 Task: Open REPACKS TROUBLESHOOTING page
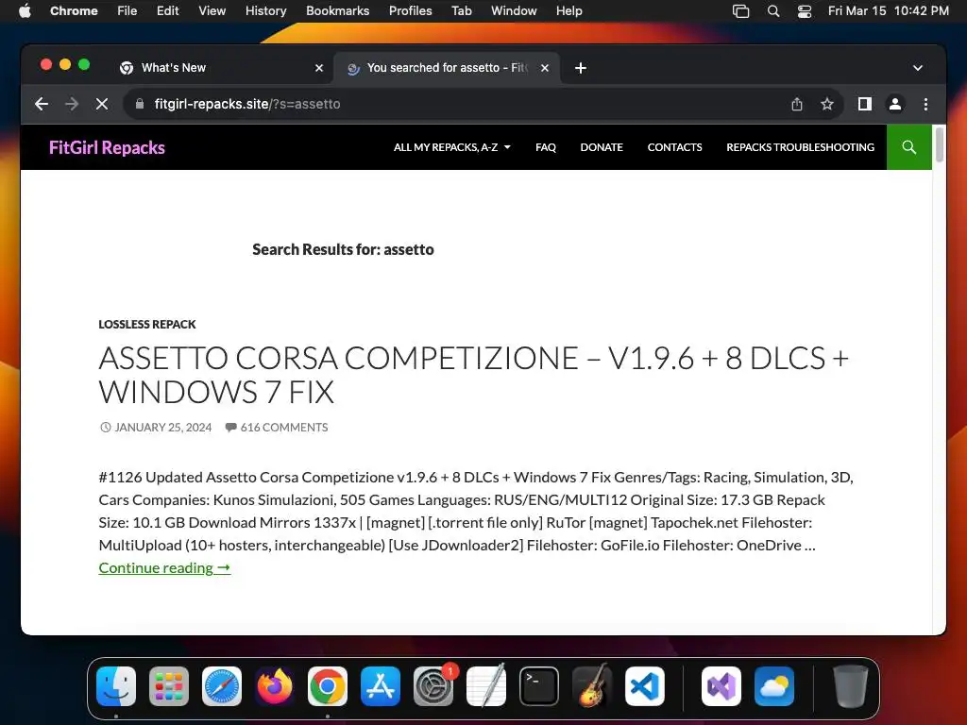pyautogui.click(x=800, y=147)
